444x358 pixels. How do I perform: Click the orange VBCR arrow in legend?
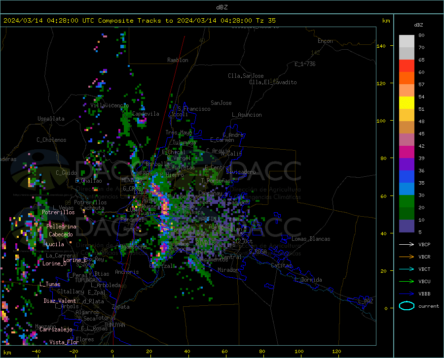[x=407, y=257]
